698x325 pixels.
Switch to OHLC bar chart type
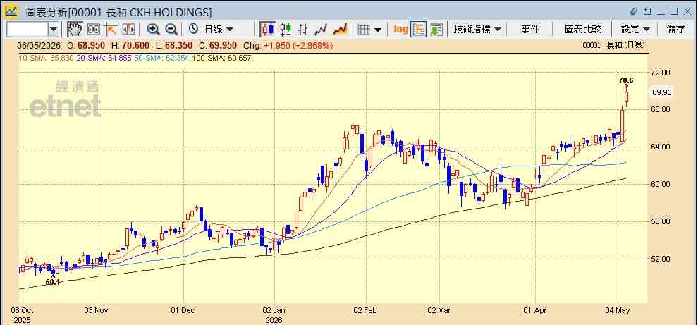302,30
